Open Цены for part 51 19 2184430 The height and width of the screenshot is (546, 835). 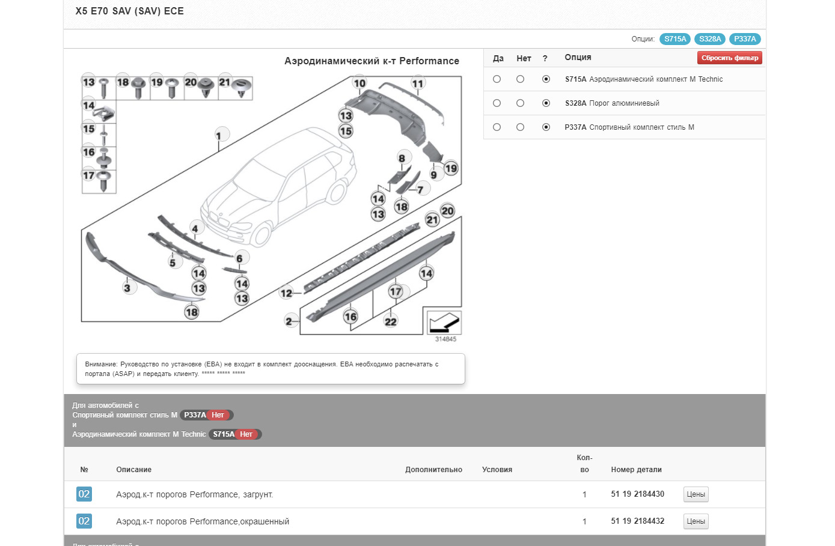(696, 494)
